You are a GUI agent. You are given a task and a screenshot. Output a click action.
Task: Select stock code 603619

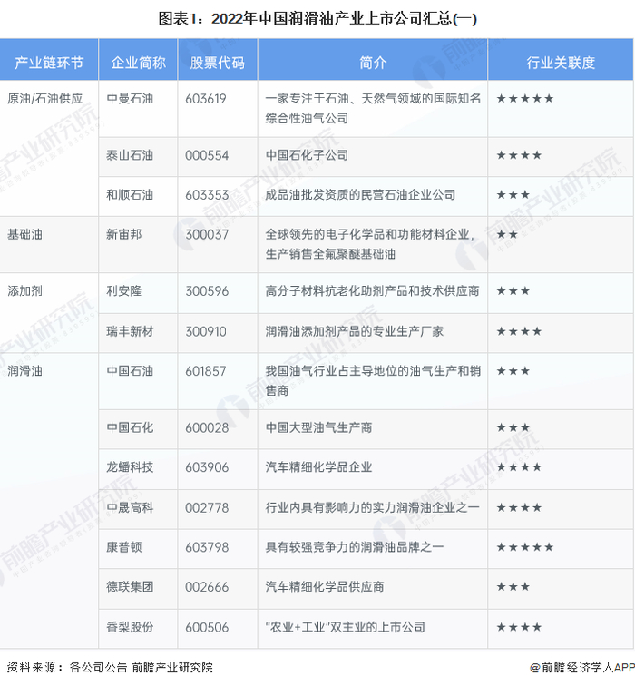[206, 98]
